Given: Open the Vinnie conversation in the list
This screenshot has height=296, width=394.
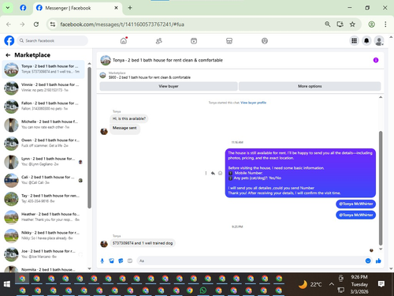Looking at the screenshot, I should pyautogui.click(x=43, y=88).
